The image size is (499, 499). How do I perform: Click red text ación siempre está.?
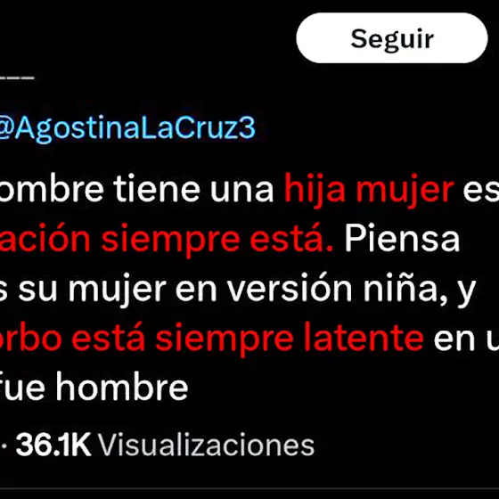point(167,240)
